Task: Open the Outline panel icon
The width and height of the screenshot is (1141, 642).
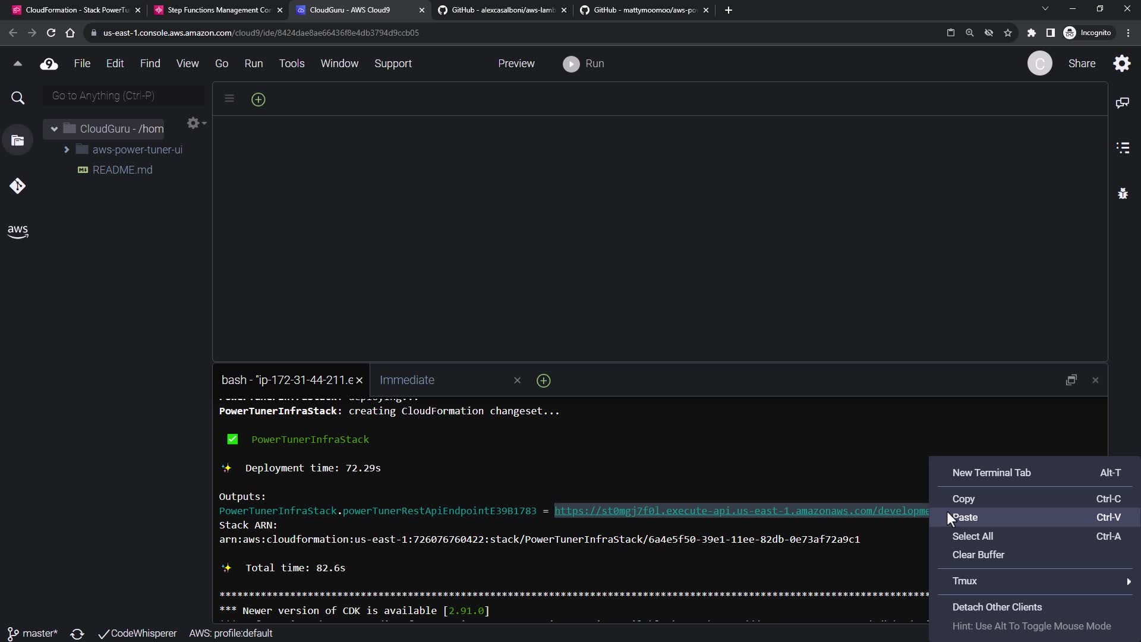Action: click(x=1123, y=148)
